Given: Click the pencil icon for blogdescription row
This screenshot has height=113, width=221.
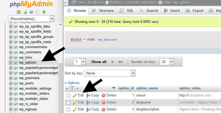Looking at the screenshot, I should point(75,110).
